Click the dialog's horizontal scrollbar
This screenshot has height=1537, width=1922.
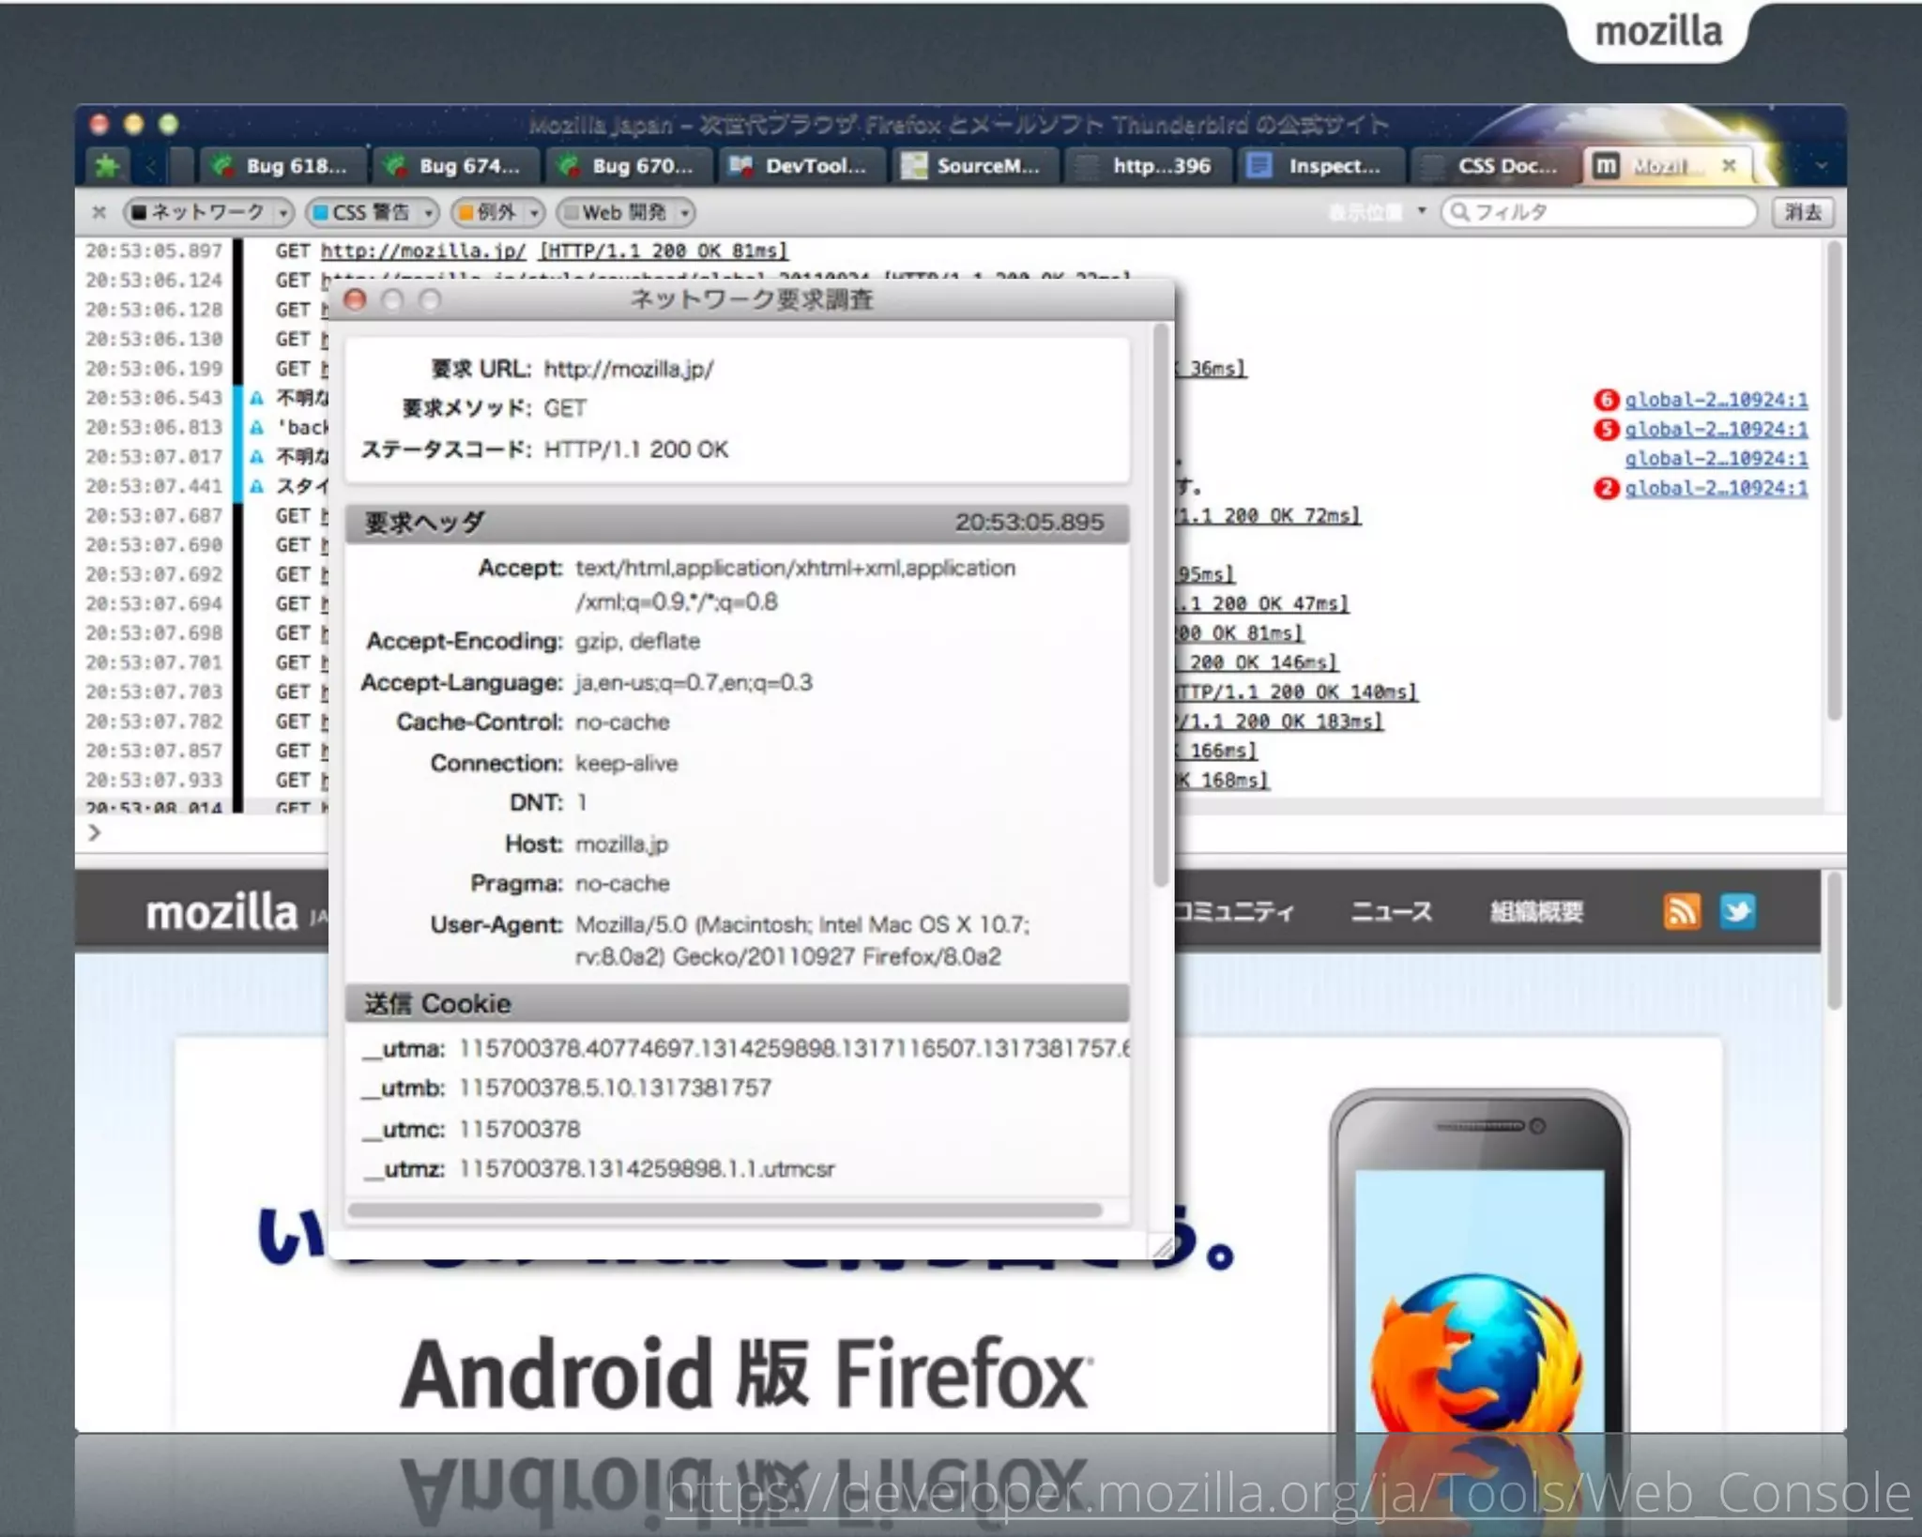pyautogui.click(x=725, y=1210)
